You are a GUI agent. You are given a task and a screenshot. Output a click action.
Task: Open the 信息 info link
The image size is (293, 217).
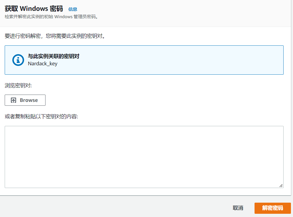point(73,9)
